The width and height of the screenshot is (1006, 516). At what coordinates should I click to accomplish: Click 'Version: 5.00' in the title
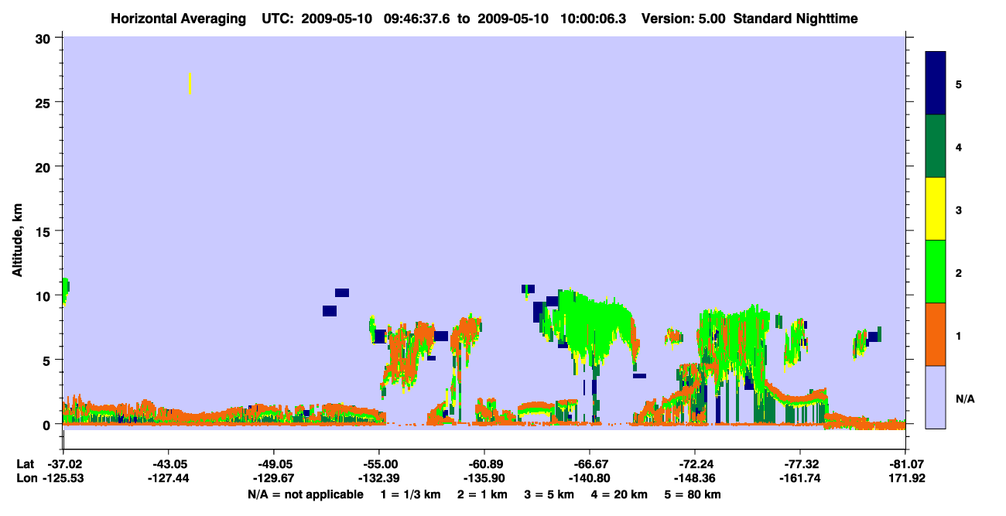tap(682, 18)
